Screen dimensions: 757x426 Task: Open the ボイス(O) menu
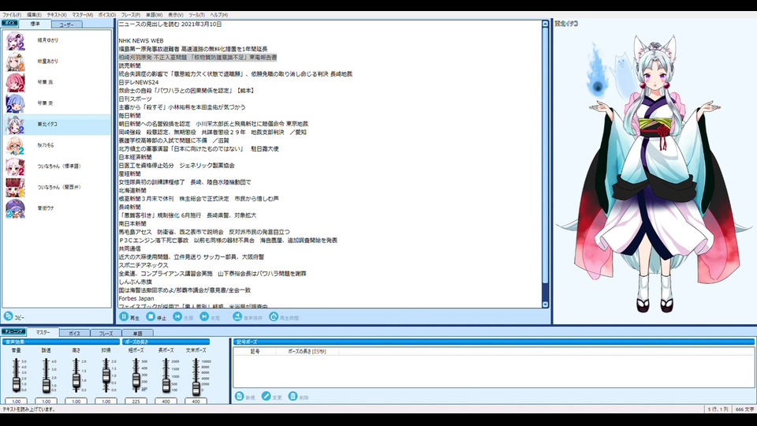point(107,15)
